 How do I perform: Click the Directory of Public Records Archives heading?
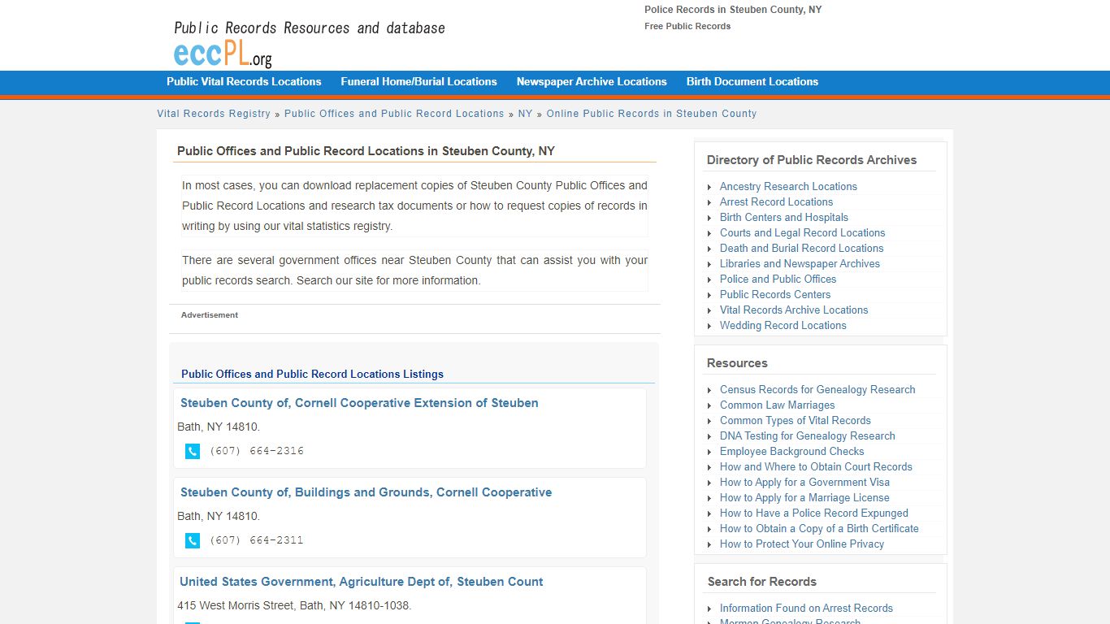coord(812,160)
